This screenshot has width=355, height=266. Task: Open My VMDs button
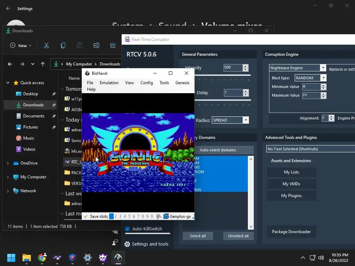tap(291, 184)
